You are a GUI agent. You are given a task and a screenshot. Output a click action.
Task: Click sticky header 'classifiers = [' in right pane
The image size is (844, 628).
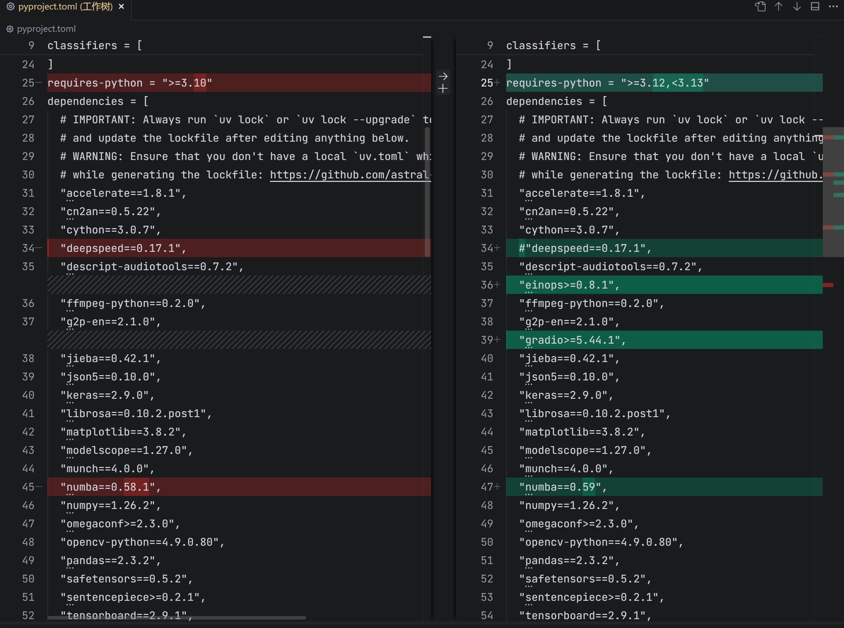[x=553, y=46]
